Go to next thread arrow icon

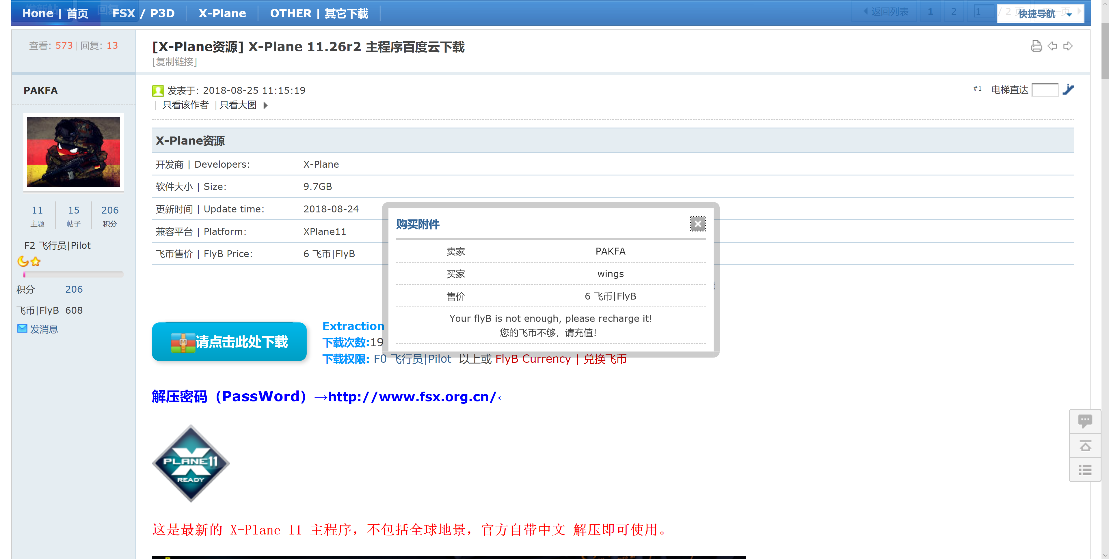(1068, 46)
